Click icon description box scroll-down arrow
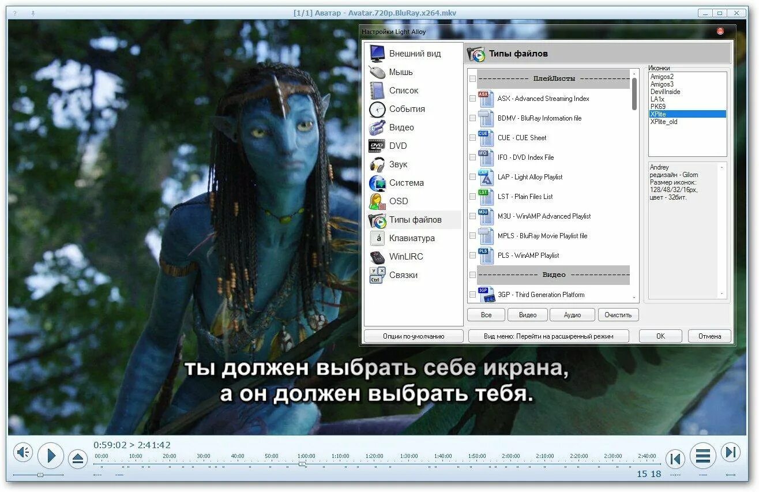 (722, 294)
